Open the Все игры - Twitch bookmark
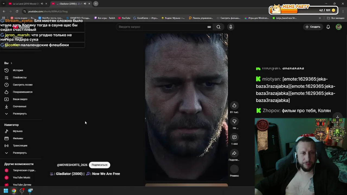 click(105, 18)
